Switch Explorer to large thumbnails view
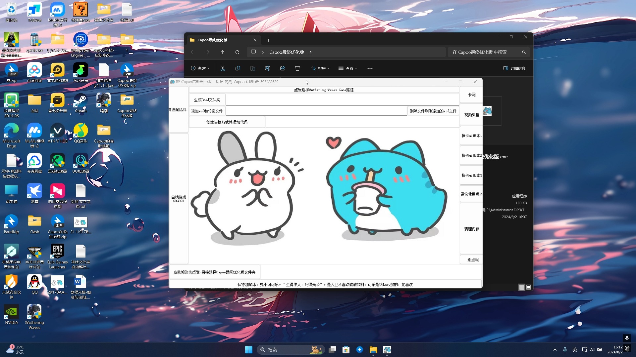The image size is (636, 357). (x=529, y=287)
